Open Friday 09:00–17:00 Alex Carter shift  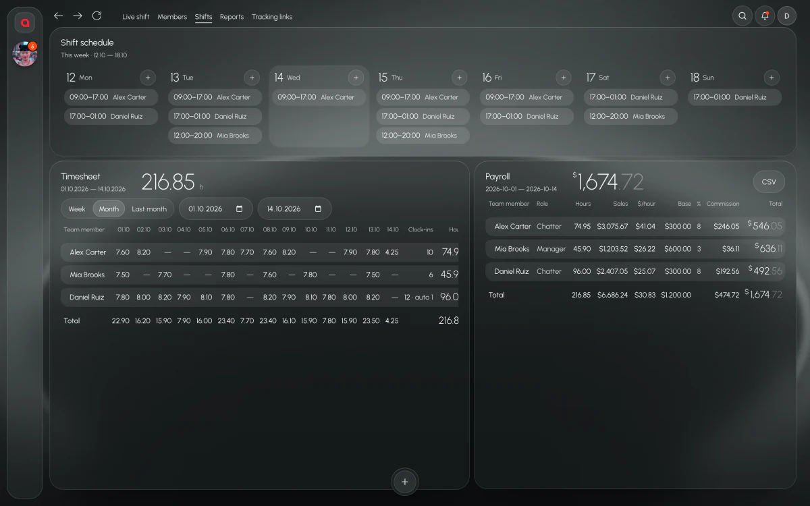click(526, 97)
